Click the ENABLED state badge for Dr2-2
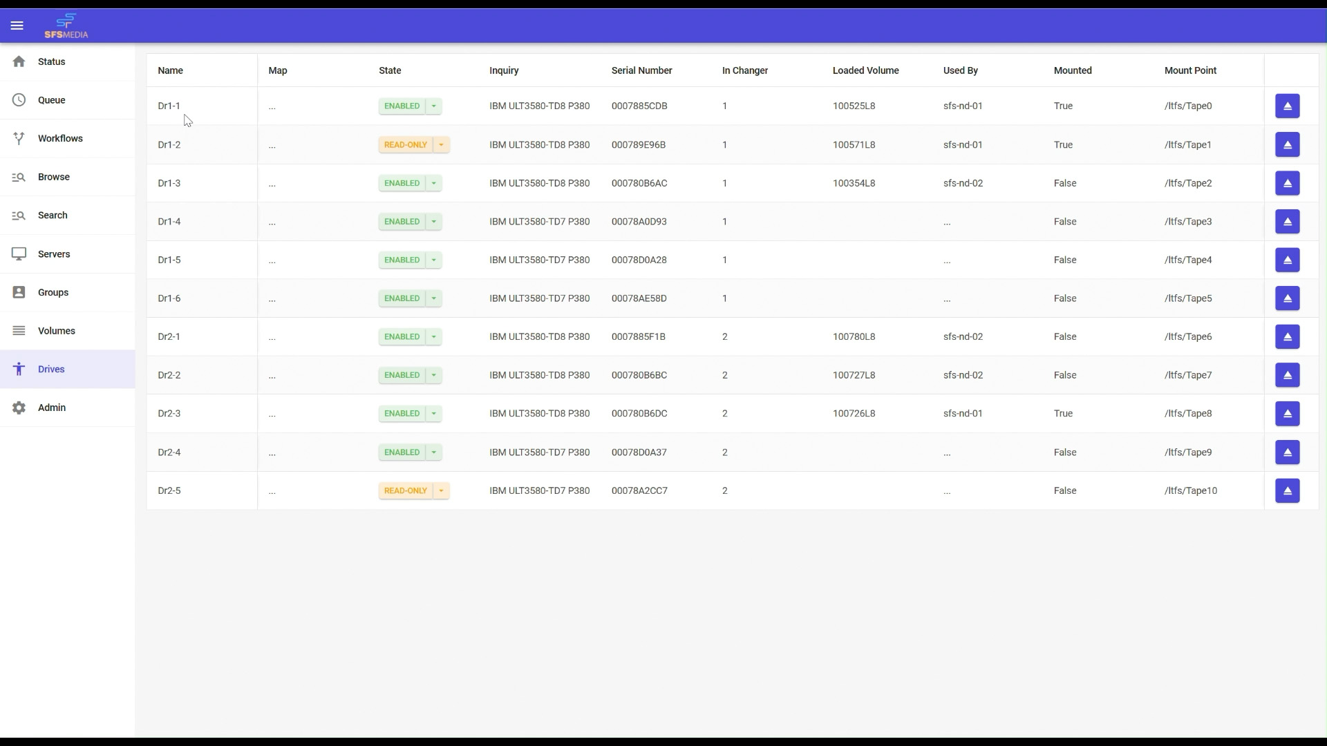The width and height of the screenshot is (1327, 746). [402, 375]
